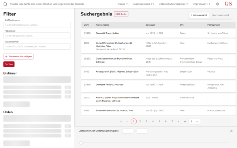The image size is (237, 148).
Task: Focus the Ort/Klostername search field
Action: (37, 25)
